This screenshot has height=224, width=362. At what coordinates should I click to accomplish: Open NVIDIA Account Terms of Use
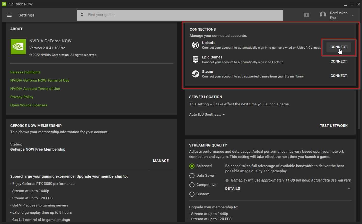pos(35,89)
